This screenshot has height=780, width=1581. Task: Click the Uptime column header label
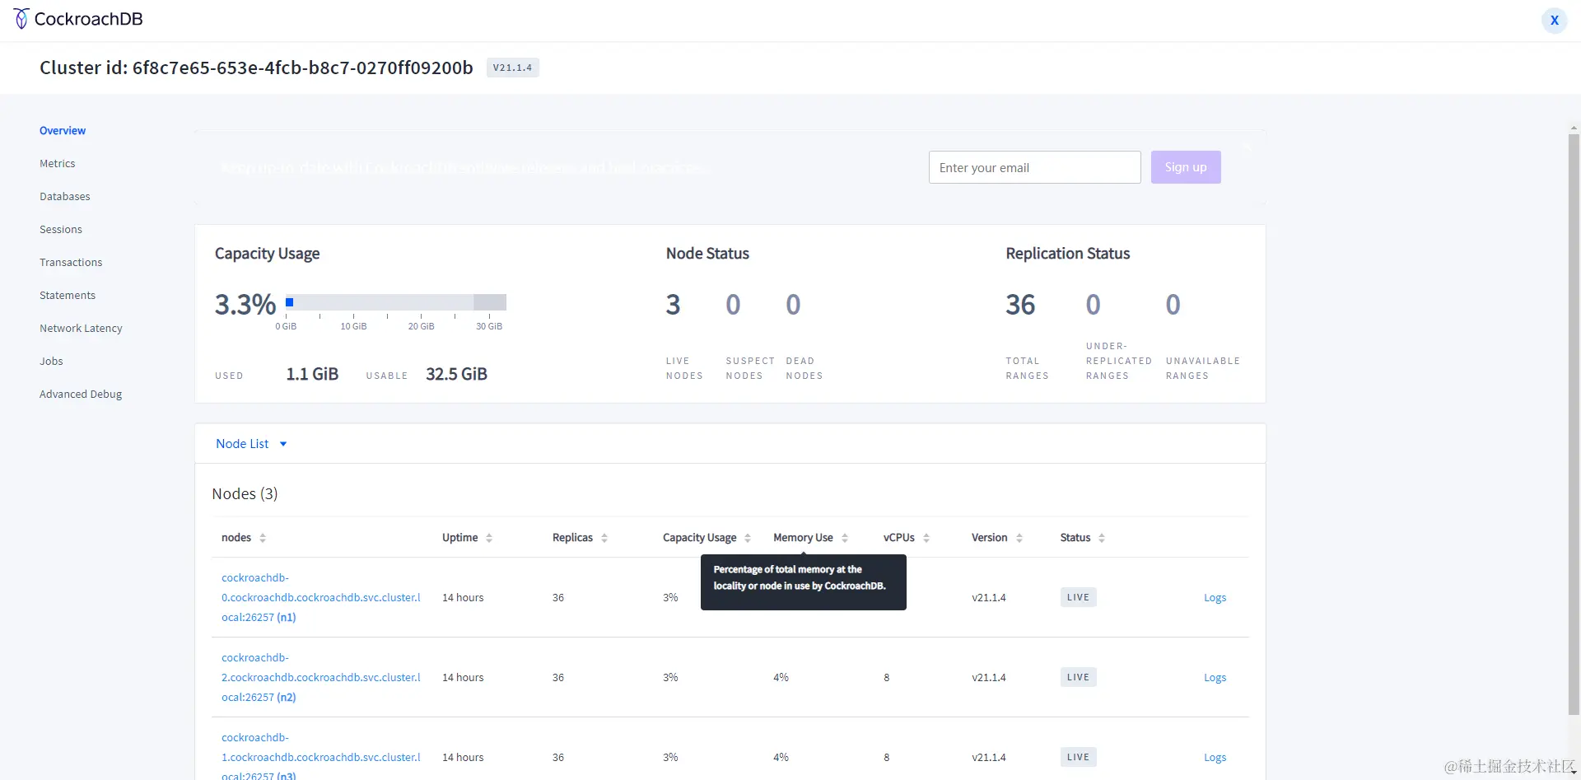click(459, 538)
